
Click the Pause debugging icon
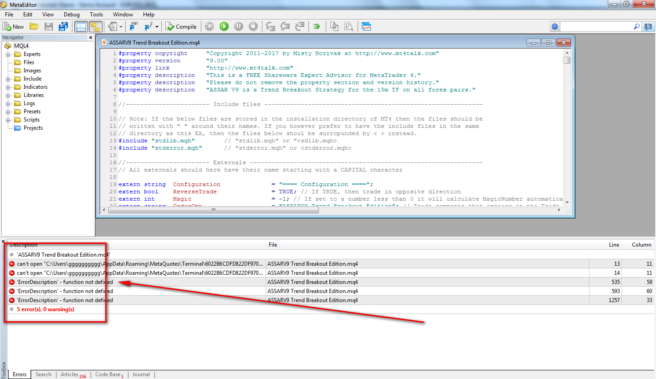239,26
